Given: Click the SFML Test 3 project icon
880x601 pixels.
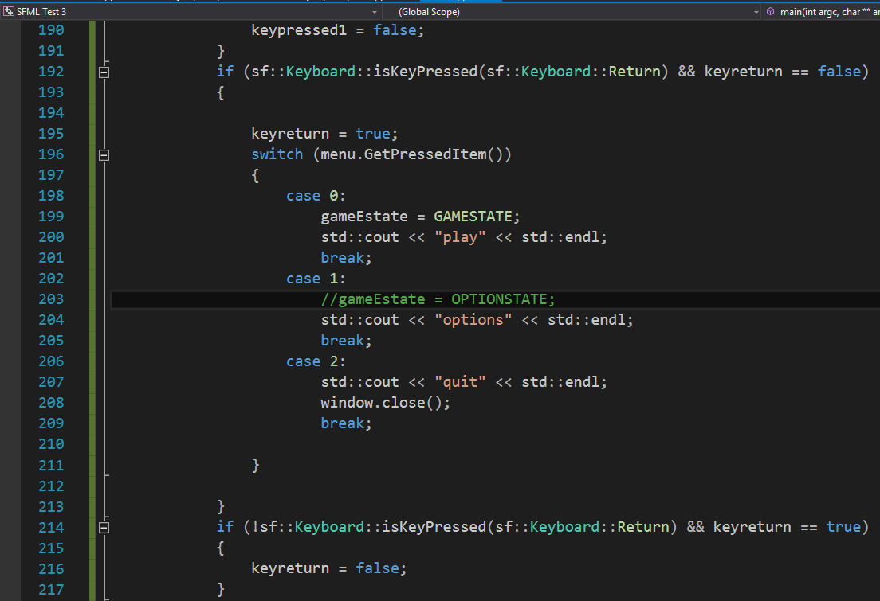Looking at the screenshot, I should click(x=9, y=12).
